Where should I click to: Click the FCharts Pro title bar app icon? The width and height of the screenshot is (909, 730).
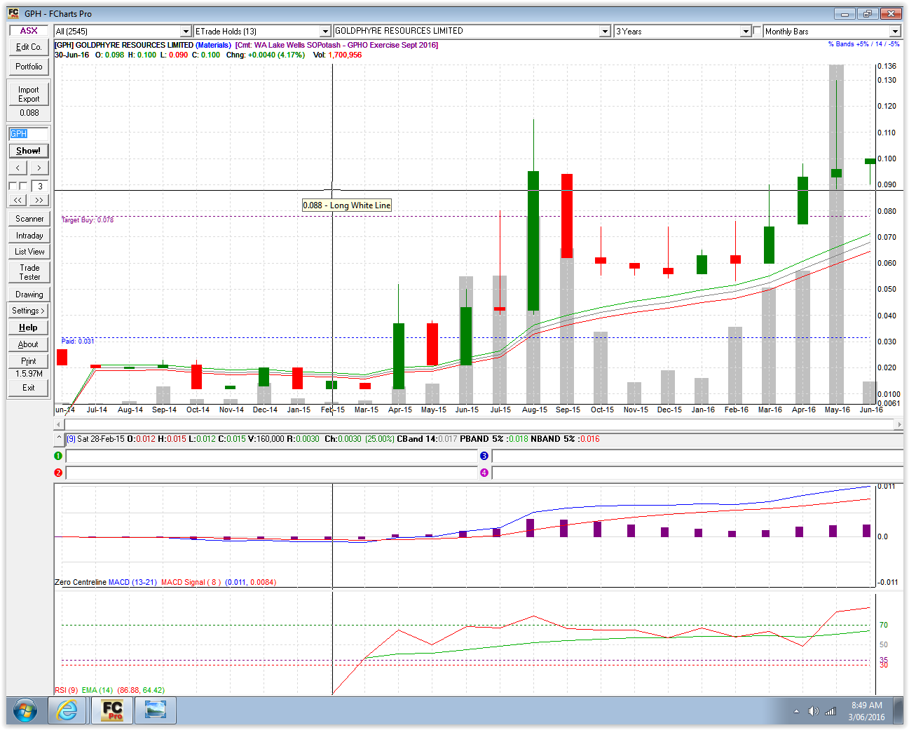click(13, 13)
